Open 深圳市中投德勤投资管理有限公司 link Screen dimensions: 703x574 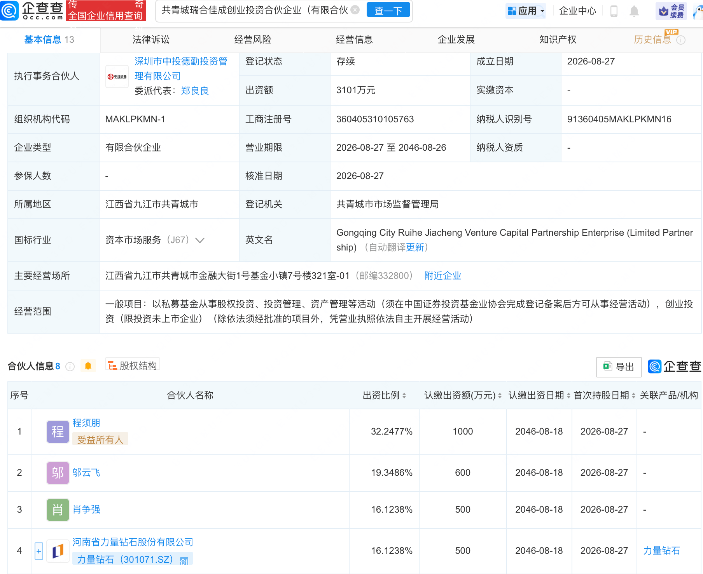[x=181, y=69]
